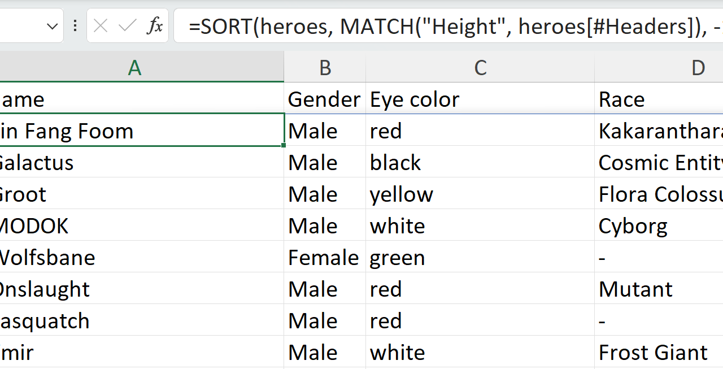Select column B header
This screenshot has width=723, height=369.
tap(325, 68)
